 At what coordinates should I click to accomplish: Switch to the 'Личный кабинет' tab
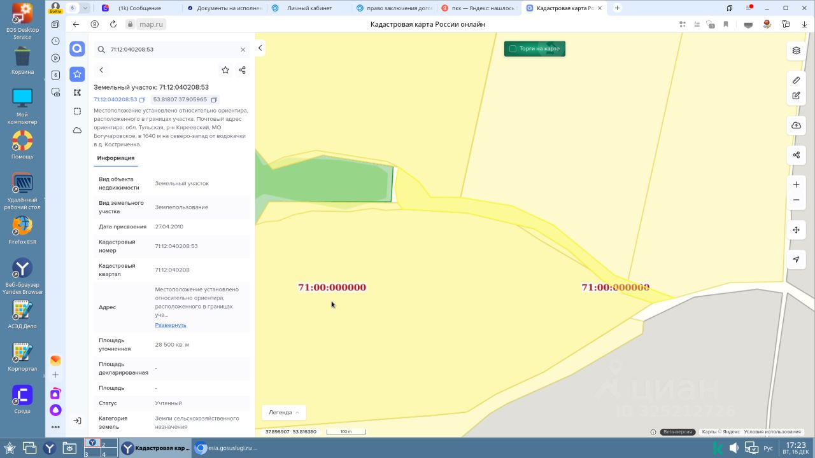(x=308, y=8)
